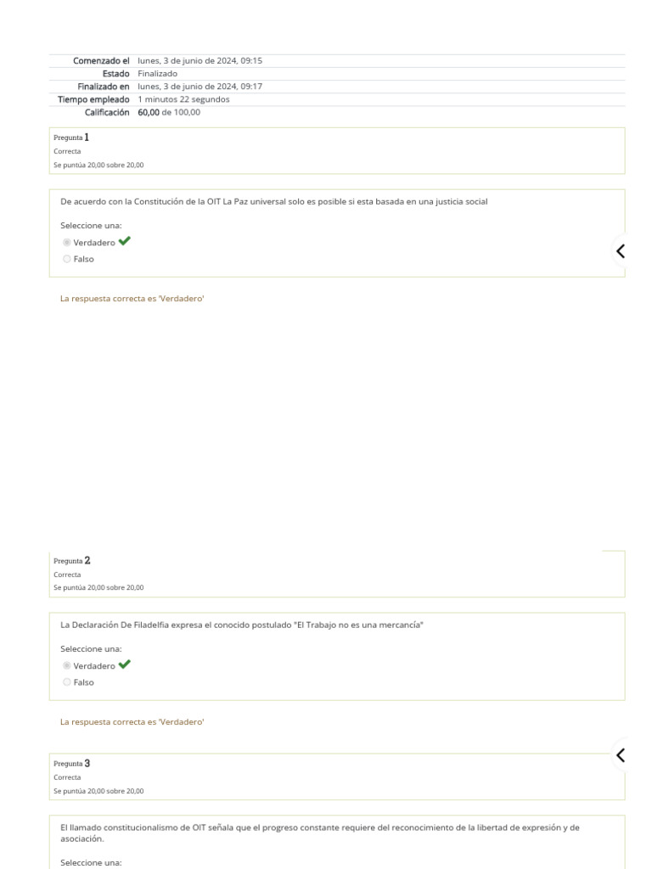Click the Calificación 60,00 de 100,00 value

(x=169, y=112)
